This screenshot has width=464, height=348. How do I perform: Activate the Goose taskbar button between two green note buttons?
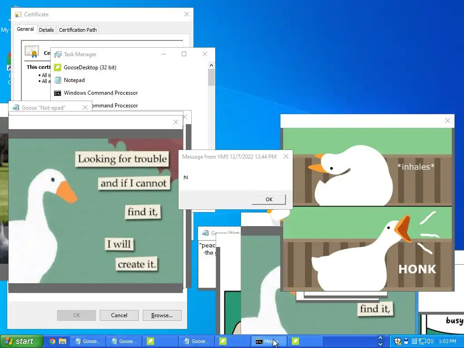pyautogui.click(x=197, y=341)
